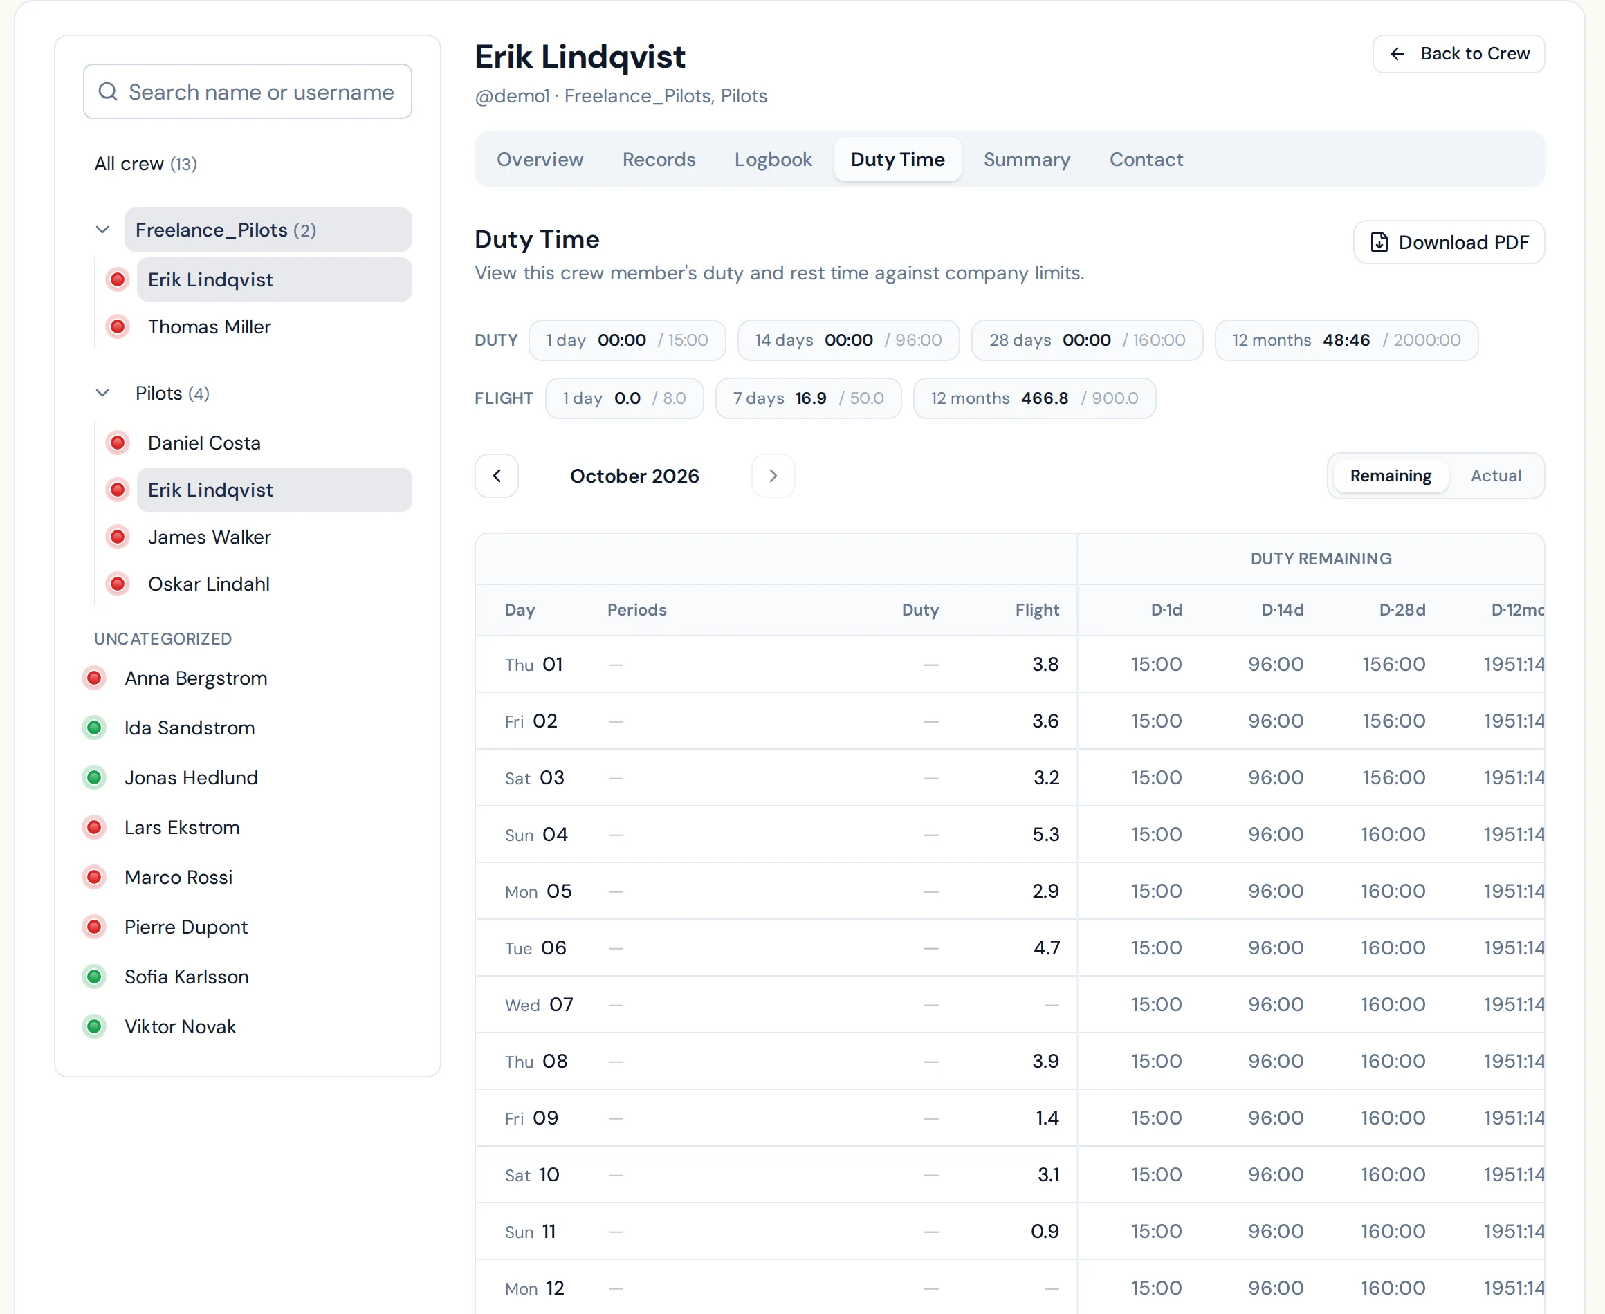Image resolution: width=1605 pixels, height=1314 pixels.
Task: Go to next month with right chevron
Action: [773, 475]
